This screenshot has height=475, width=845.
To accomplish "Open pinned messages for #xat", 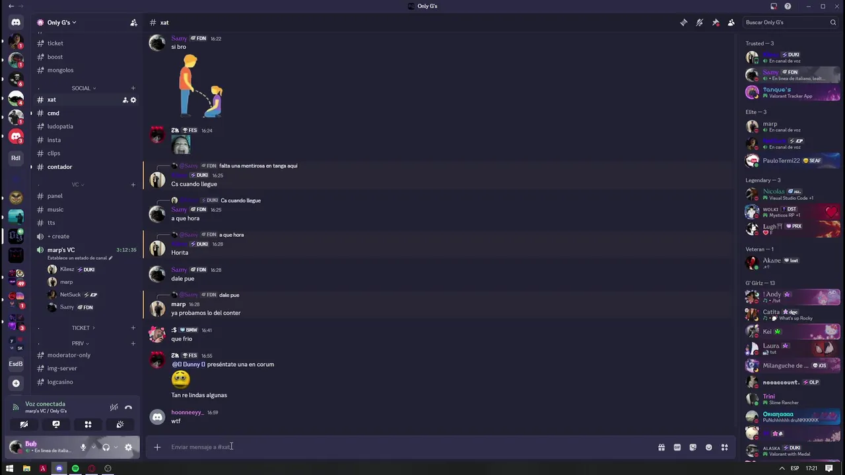I will coord(716,22).
